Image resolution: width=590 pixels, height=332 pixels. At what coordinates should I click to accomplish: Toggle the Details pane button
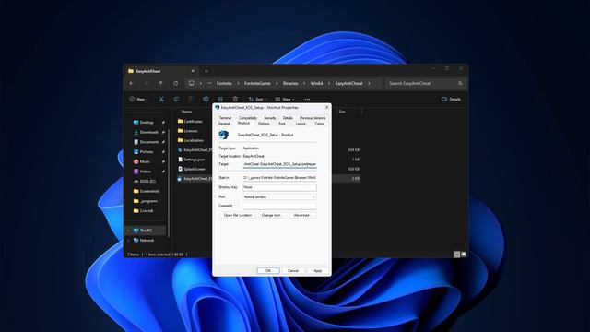tap(451, 100)
